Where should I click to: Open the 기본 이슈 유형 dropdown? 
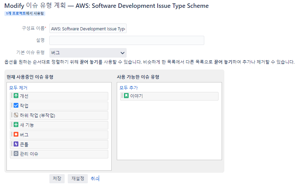88,53
